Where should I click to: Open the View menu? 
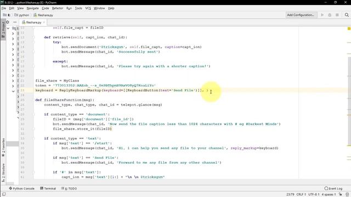click(x=20, y=8)
